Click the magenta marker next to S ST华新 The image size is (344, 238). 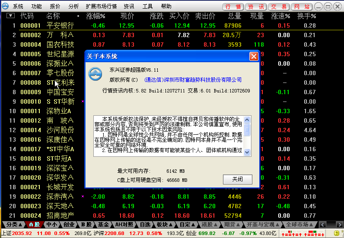83,101
